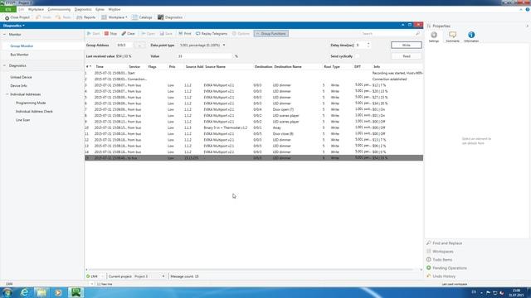Open the Comments icon in Properties

click(452, 35)
